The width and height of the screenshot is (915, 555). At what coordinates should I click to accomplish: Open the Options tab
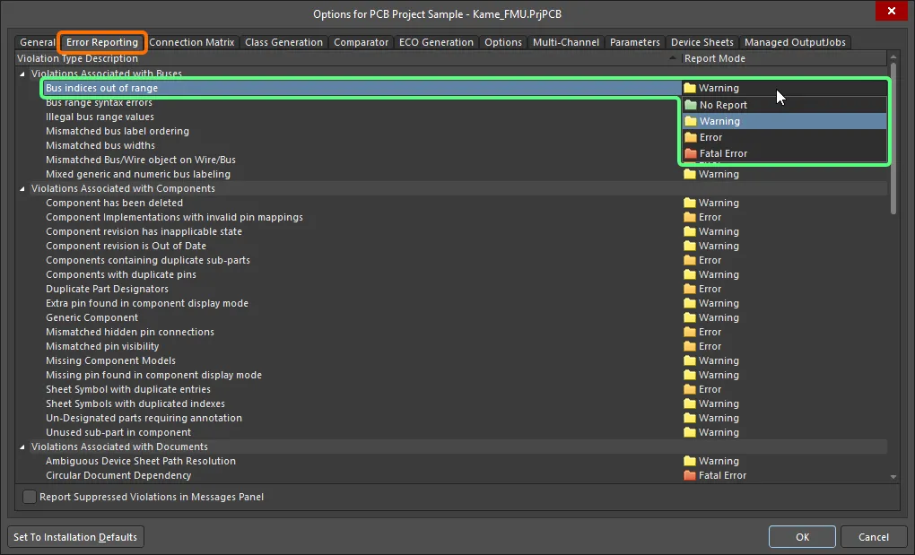(x=503, y=42)
